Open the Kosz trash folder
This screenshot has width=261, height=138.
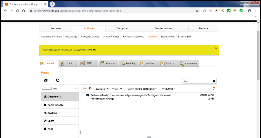click(x=50, y=129)
